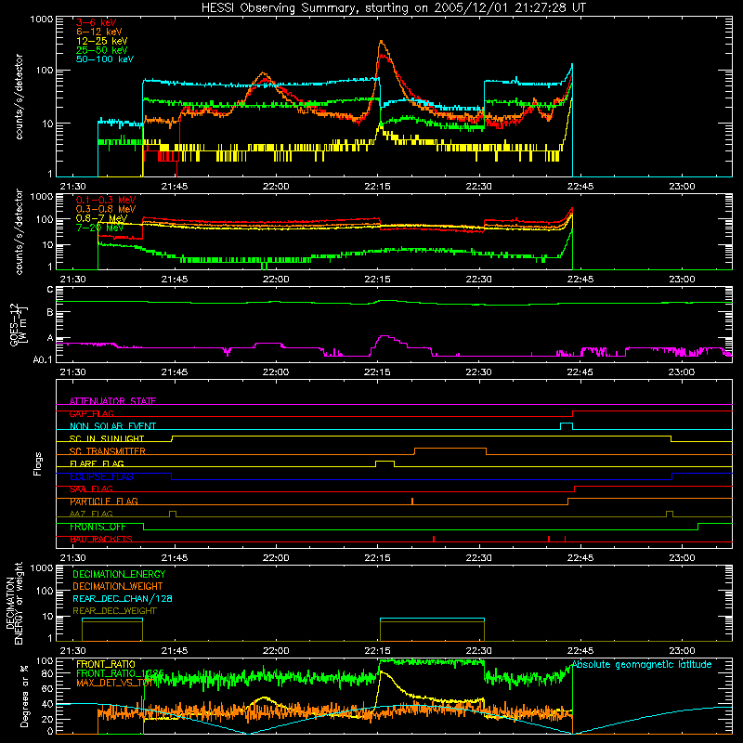Click the Degrees or % axis label
Image resolution: width=743 pixels, height=743 pixels.
click(24, 697)
